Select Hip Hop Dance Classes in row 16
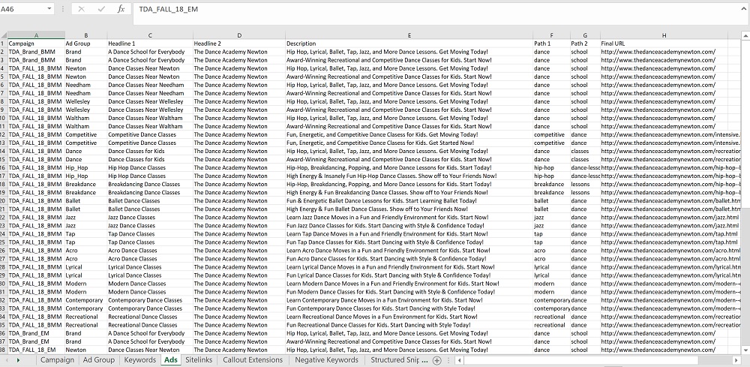The height and width of the screenshot is (367, 750). tap(150, 167)
